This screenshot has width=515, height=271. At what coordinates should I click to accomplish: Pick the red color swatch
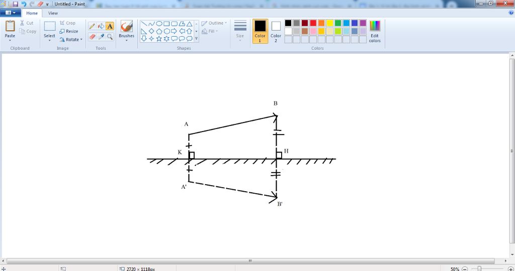click(313, 23)
